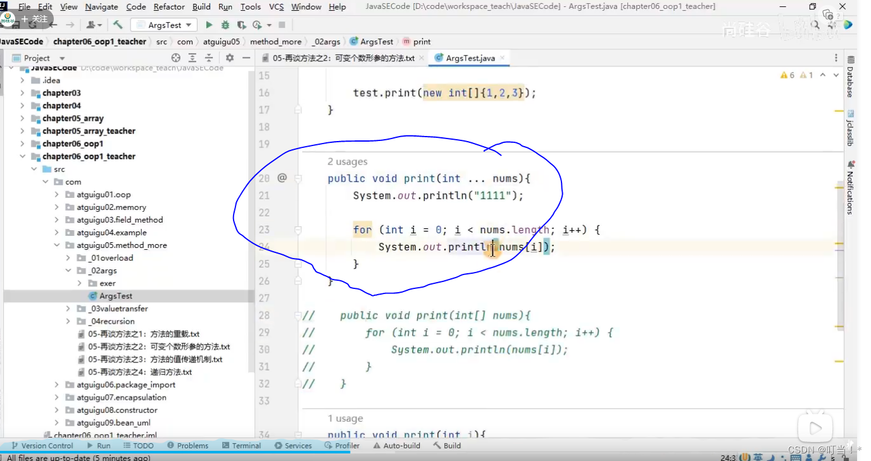This screenshot has width=871, height=461.
Task: Click '2 usages' hint above print method
Action: click(x=348, y=162)
